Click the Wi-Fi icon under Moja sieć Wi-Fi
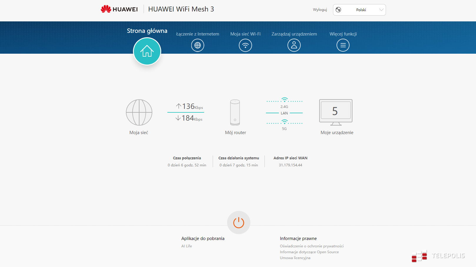Screen dimensions: 476x267 tap(245, 45)
